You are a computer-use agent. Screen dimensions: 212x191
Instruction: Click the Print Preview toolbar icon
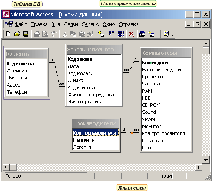45,34
